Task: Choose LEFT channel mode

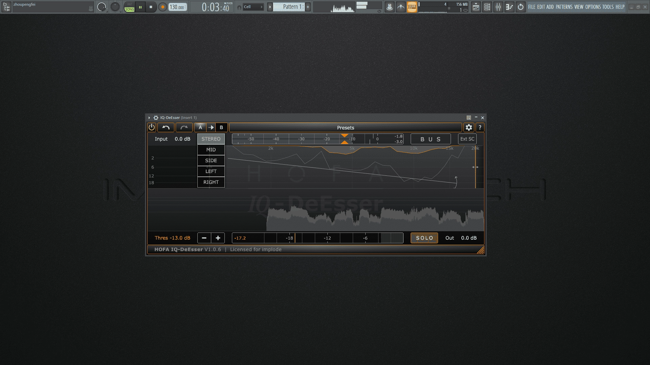Action: tap(211, 171)
